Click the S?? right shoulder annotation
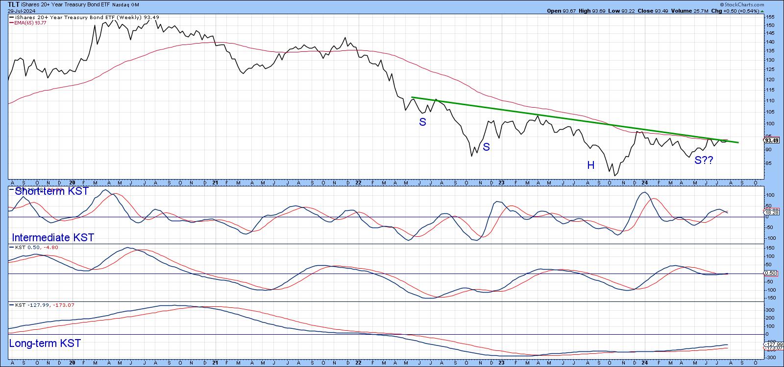 coord(704,160)
